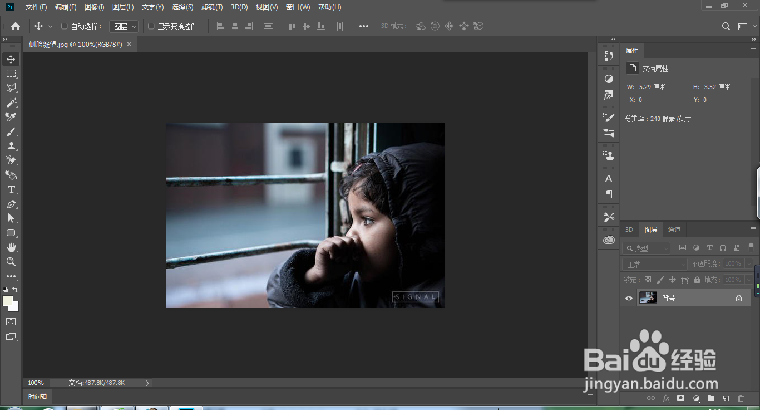Click the 时间轴 panel label
Screen dimensions: 760x410
pos(37,397)
